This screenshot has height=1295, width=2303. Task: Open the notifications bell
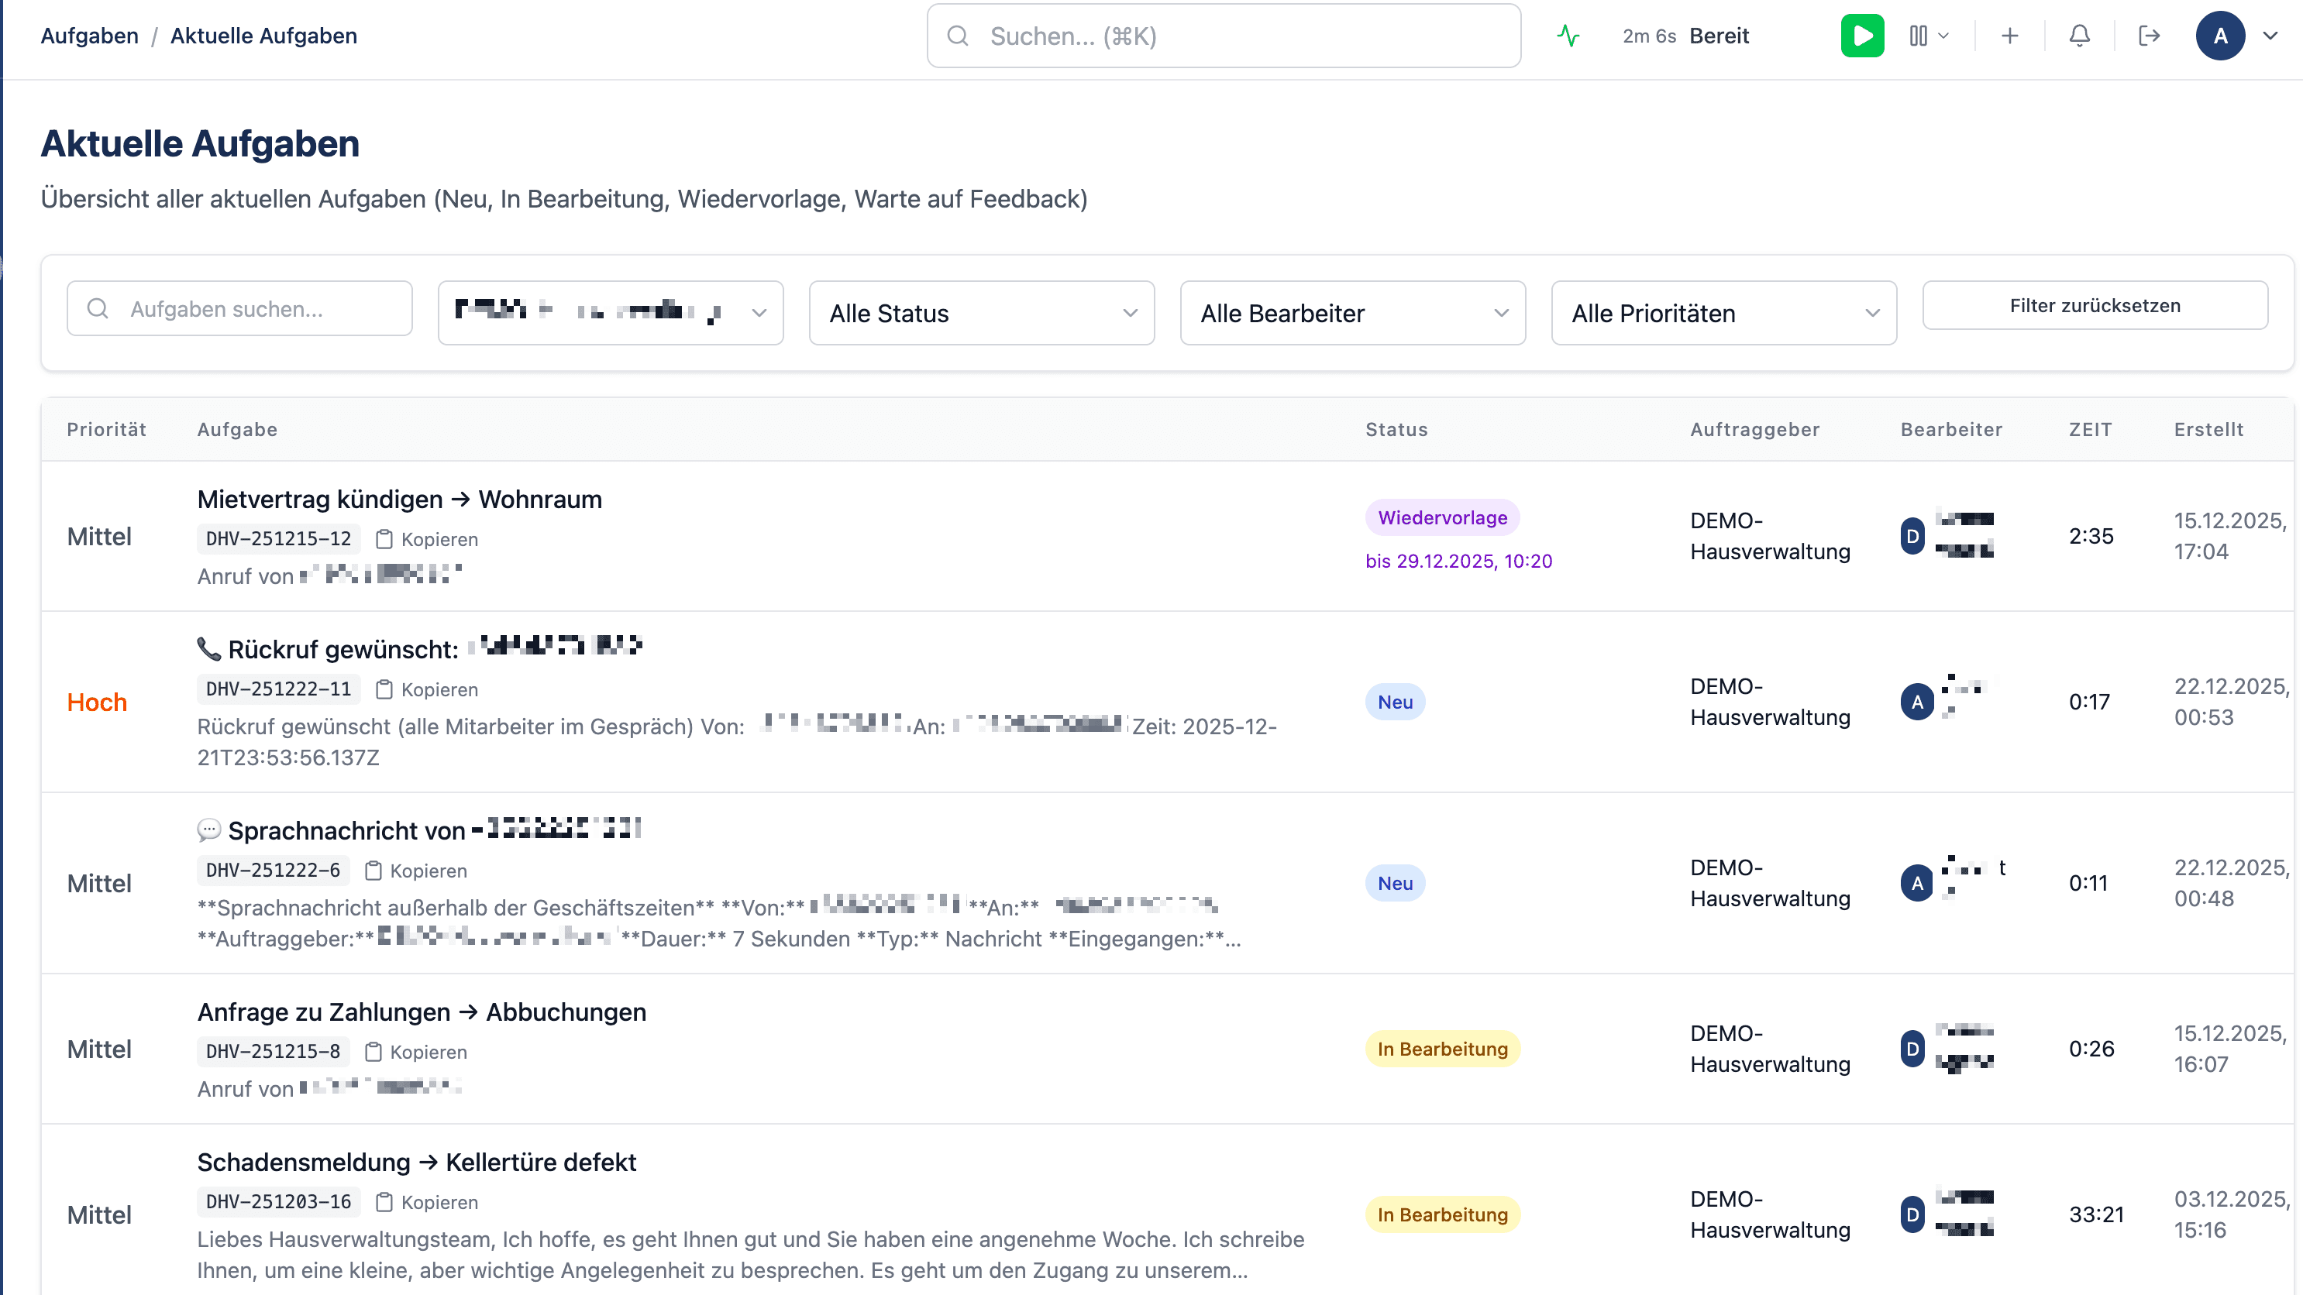2078,36
